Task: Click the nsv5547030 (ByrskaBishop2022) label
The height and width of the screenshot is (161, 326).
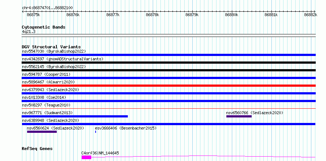Action: point(54,51)
